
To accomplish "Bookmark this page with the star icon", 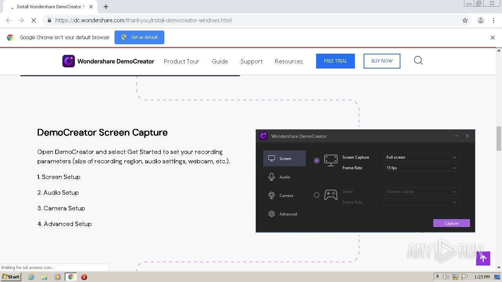I will (465, 20).
